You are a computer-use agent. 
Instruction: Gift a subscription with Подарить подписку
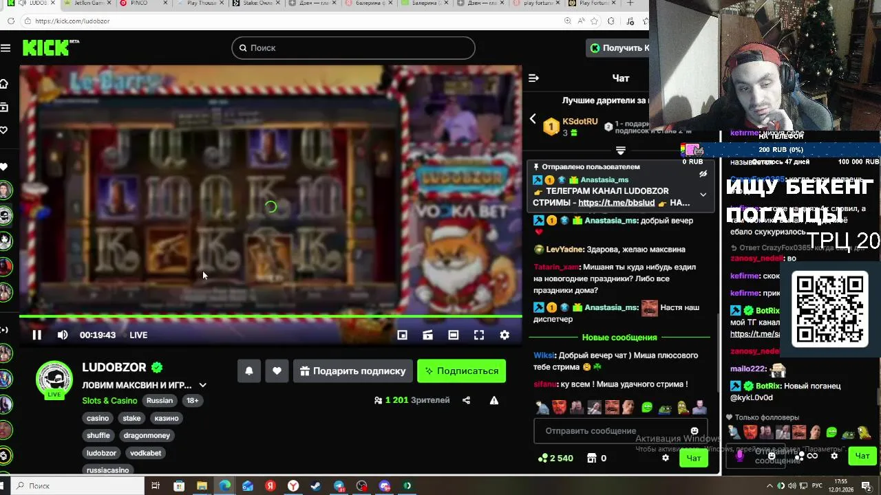tap(353, 371)
